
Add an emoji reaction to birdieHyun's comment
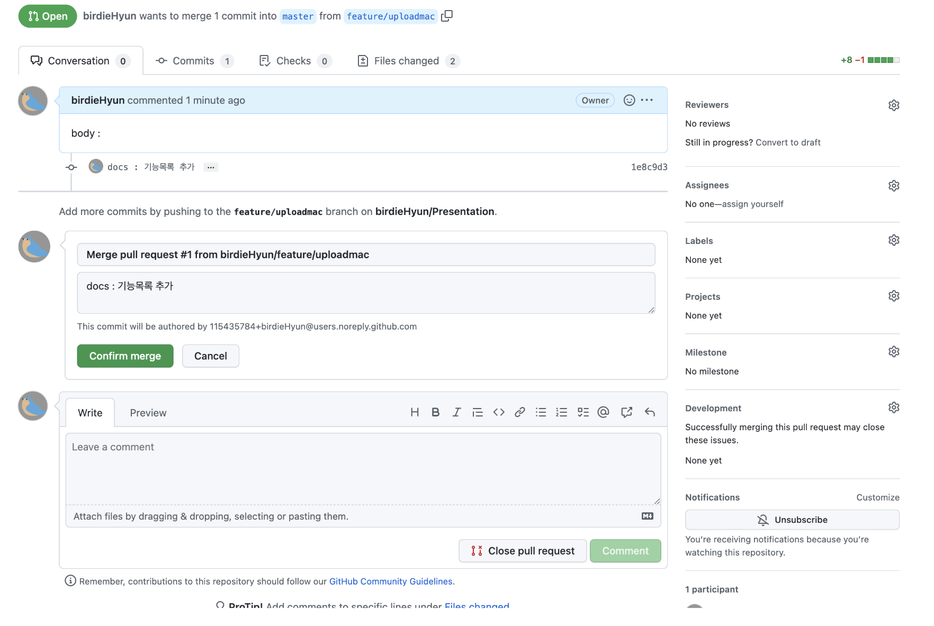click(x=628, y=100)
